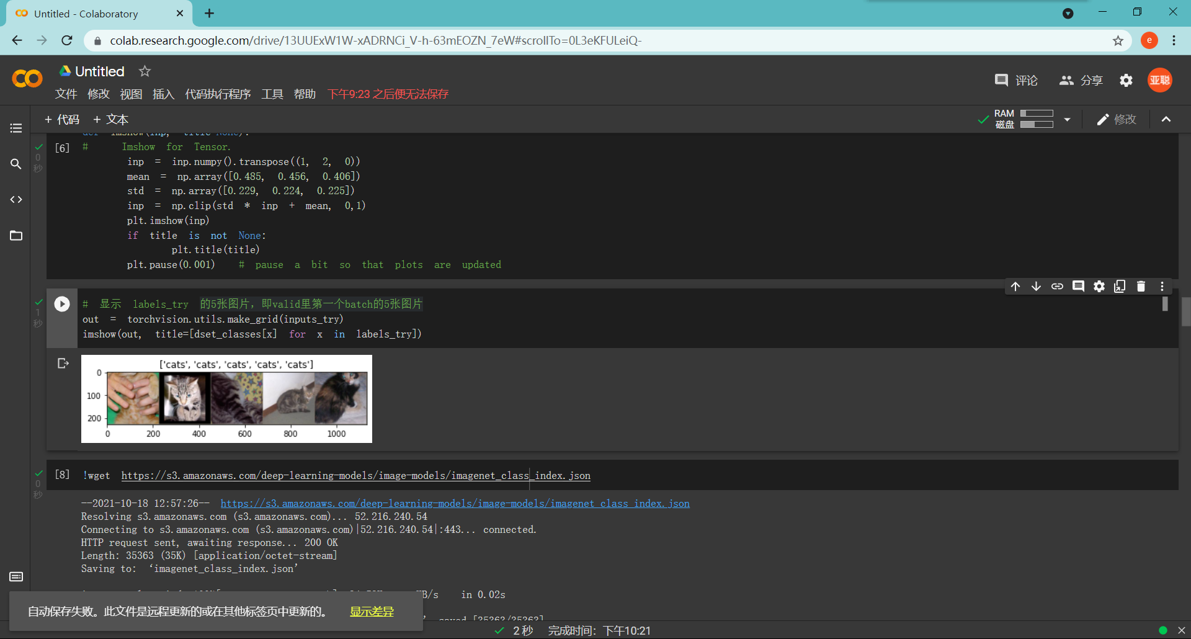Open a new browser tab
Viewport: 1191px width, 639px height.
tap(209, 14)
